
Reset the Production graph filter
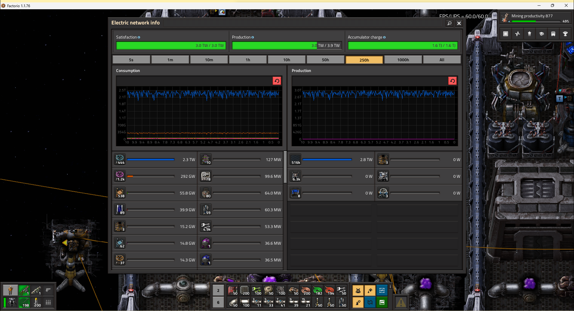[452, 81]
